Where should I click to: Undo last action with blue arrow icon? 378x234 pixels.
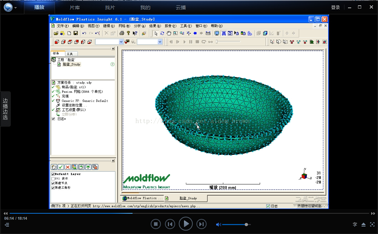click(x=84, y=33)
